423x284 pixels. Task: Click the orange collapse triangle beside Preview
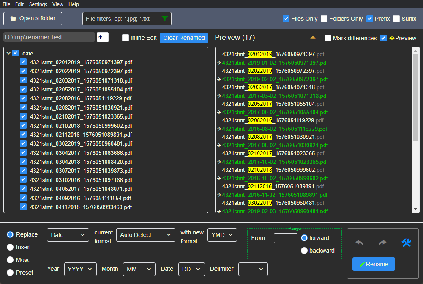click(313, 38)
